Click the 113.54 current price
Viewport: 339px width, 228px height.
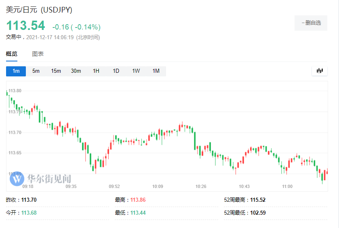pyautogui.click(x=25, y=25)
